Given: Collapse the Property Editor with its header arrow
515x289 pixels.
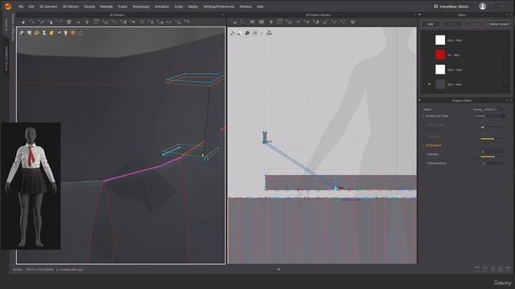Looking at the screenshot, I should pyautogui.click(x=420, y=100).
